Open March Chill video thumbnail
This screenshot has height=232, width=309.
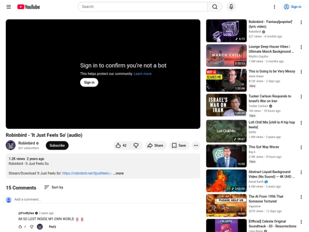coord(226,56)
